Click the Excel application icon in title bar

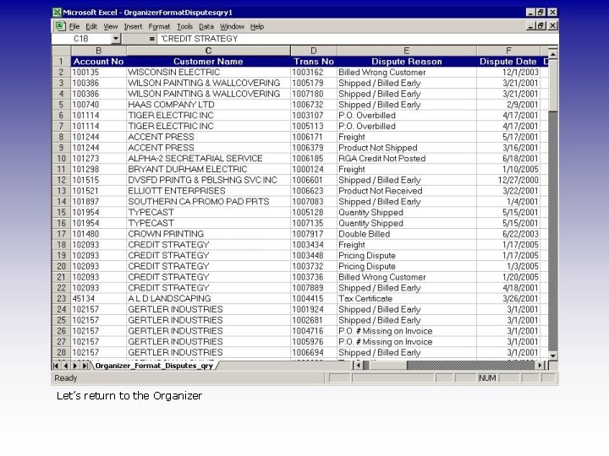click(x=58, y=13)
